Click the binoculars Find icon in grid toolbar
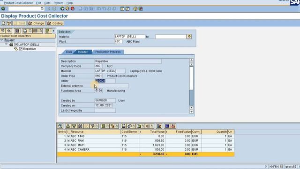This screenshot has width=300, height=169. pyautogui.click(x=80, y=126)
